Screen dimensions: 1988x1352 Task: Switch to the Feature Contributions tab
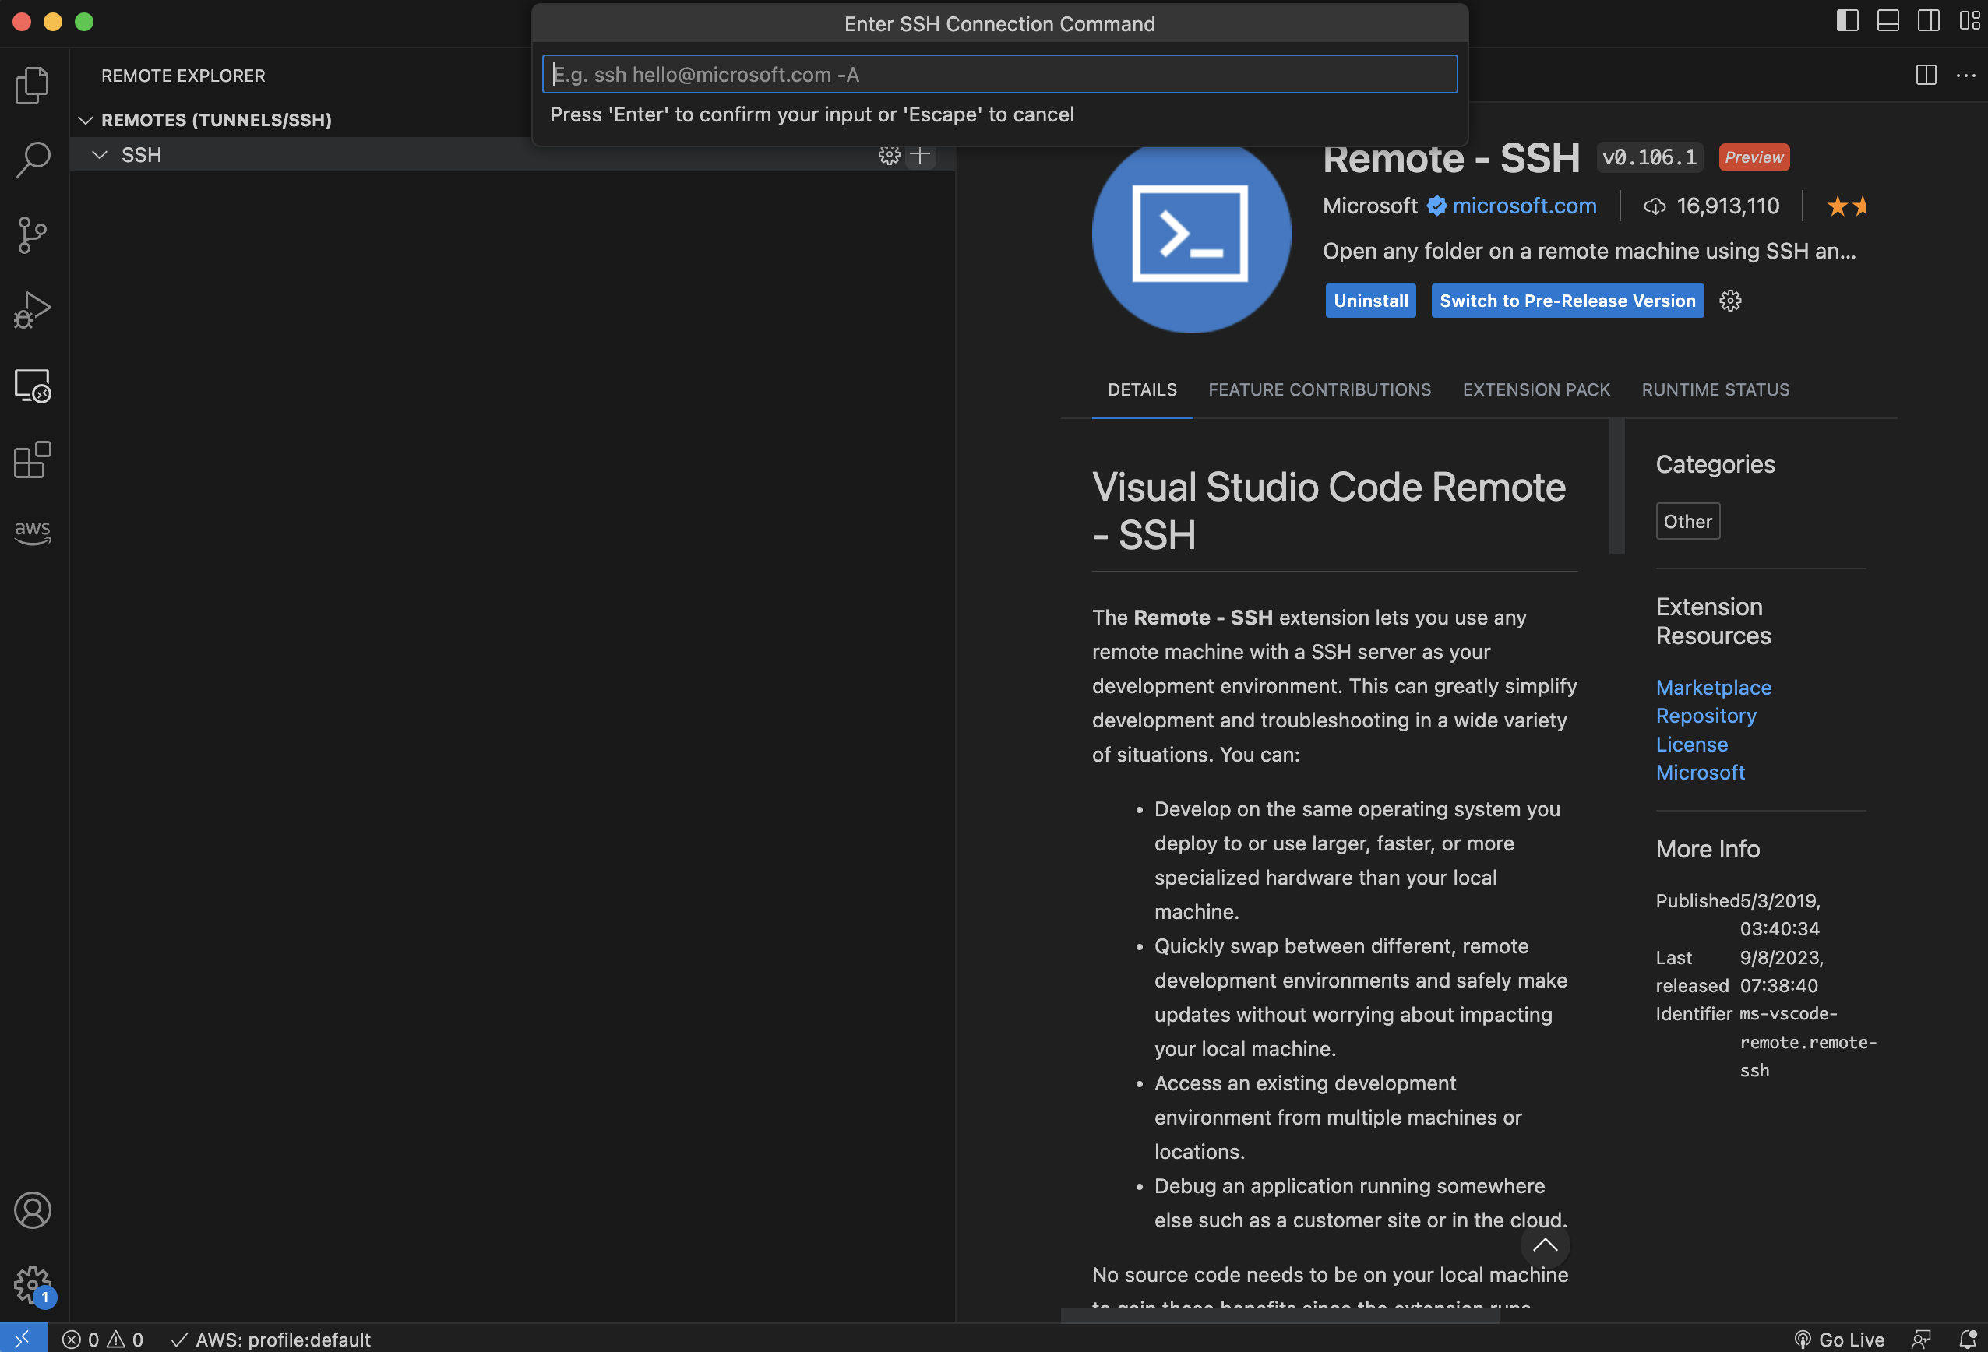click(1319, 389)
